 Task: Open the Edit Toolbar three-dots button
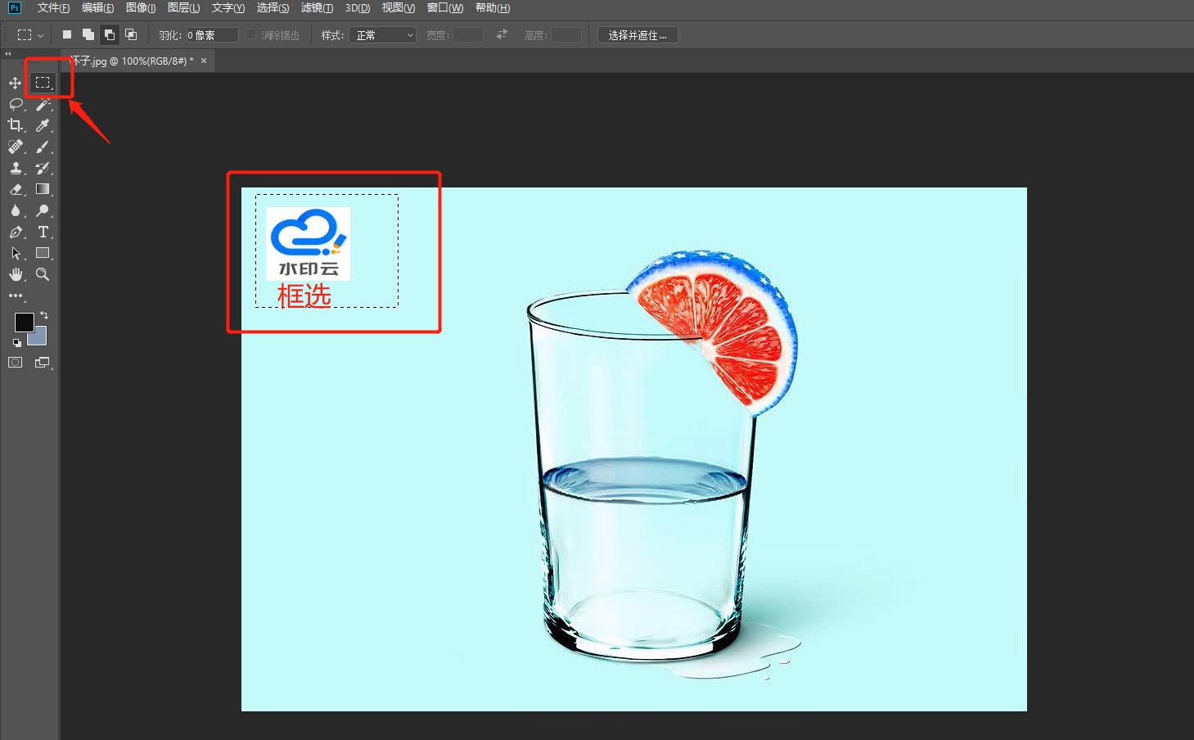(x=16, y=296)
